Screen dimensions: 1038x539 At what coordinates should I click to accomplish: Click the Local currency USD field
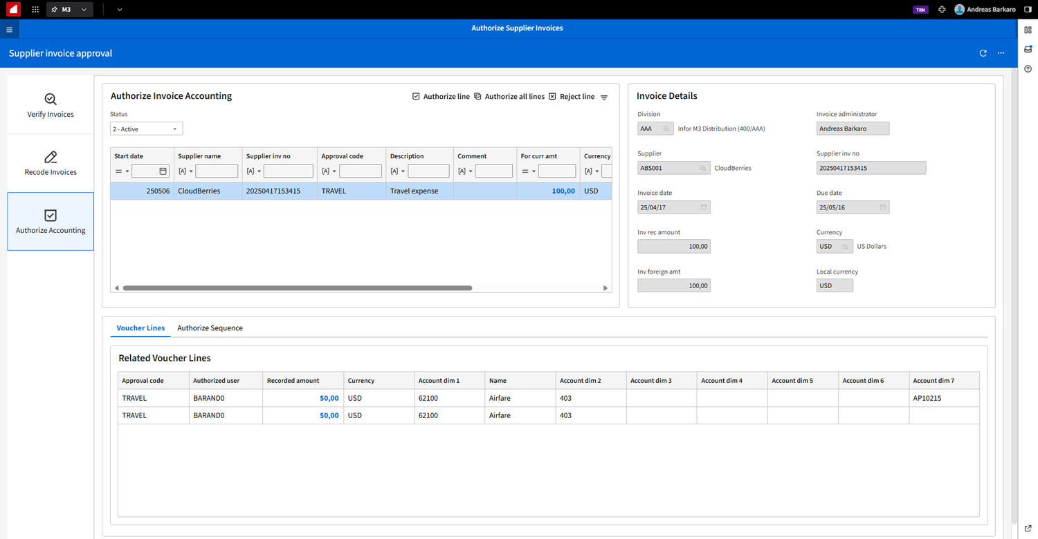click(835, 286)
